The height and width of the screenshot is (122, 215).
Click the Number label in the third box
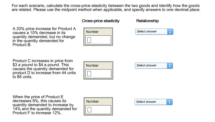click(x=92, y=102)
